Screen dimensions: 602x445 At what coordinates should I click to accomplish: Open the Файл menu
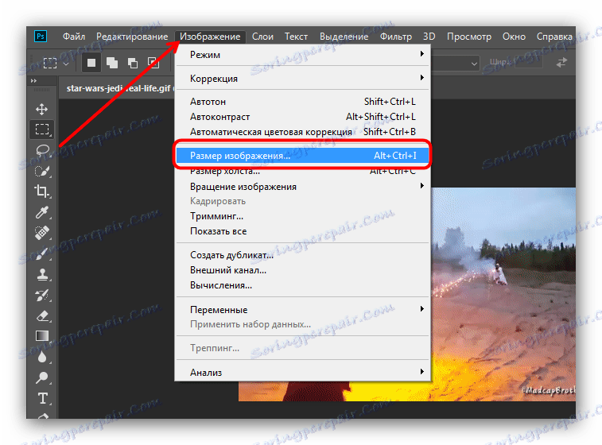coord(74,37)
